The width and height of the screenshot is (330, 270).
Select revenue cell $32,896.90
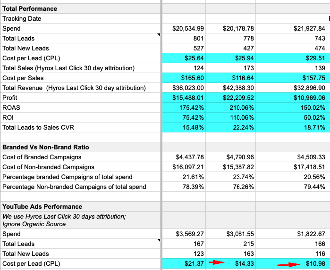[291, 88]
